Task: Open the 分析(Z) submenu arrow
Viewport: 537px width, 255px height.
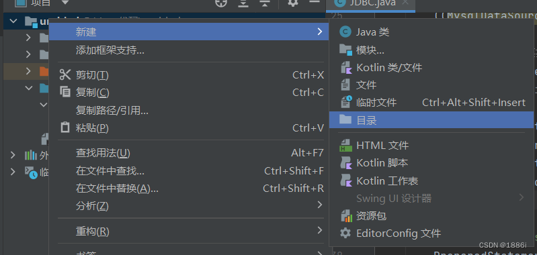Action: (x=319, y=205)
